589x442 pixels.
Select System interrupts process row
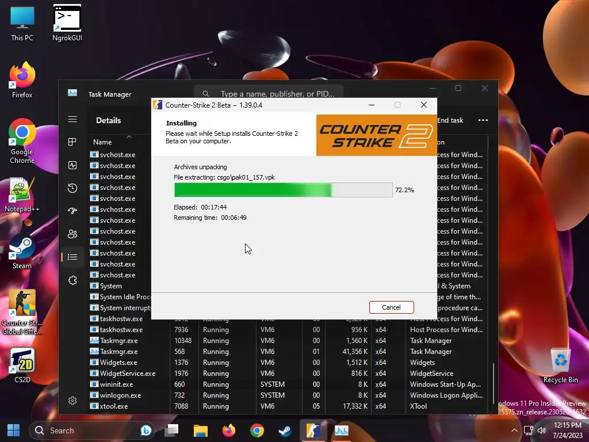[x=120, y=308]
